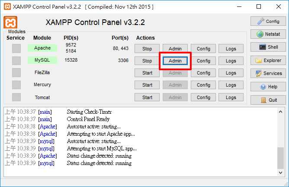Click the 'Port(s)' column header
Viewport: 289px width, 187px height.
point(120,38)
